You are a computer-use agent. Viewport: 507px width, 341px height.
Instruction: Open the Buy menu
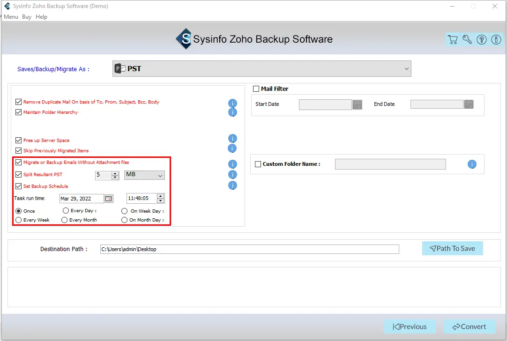pyautogui.click(x=27, y=17)
